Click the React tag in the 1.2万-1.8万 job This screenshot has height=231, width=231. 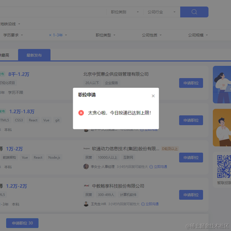click(x=33, y=120)
